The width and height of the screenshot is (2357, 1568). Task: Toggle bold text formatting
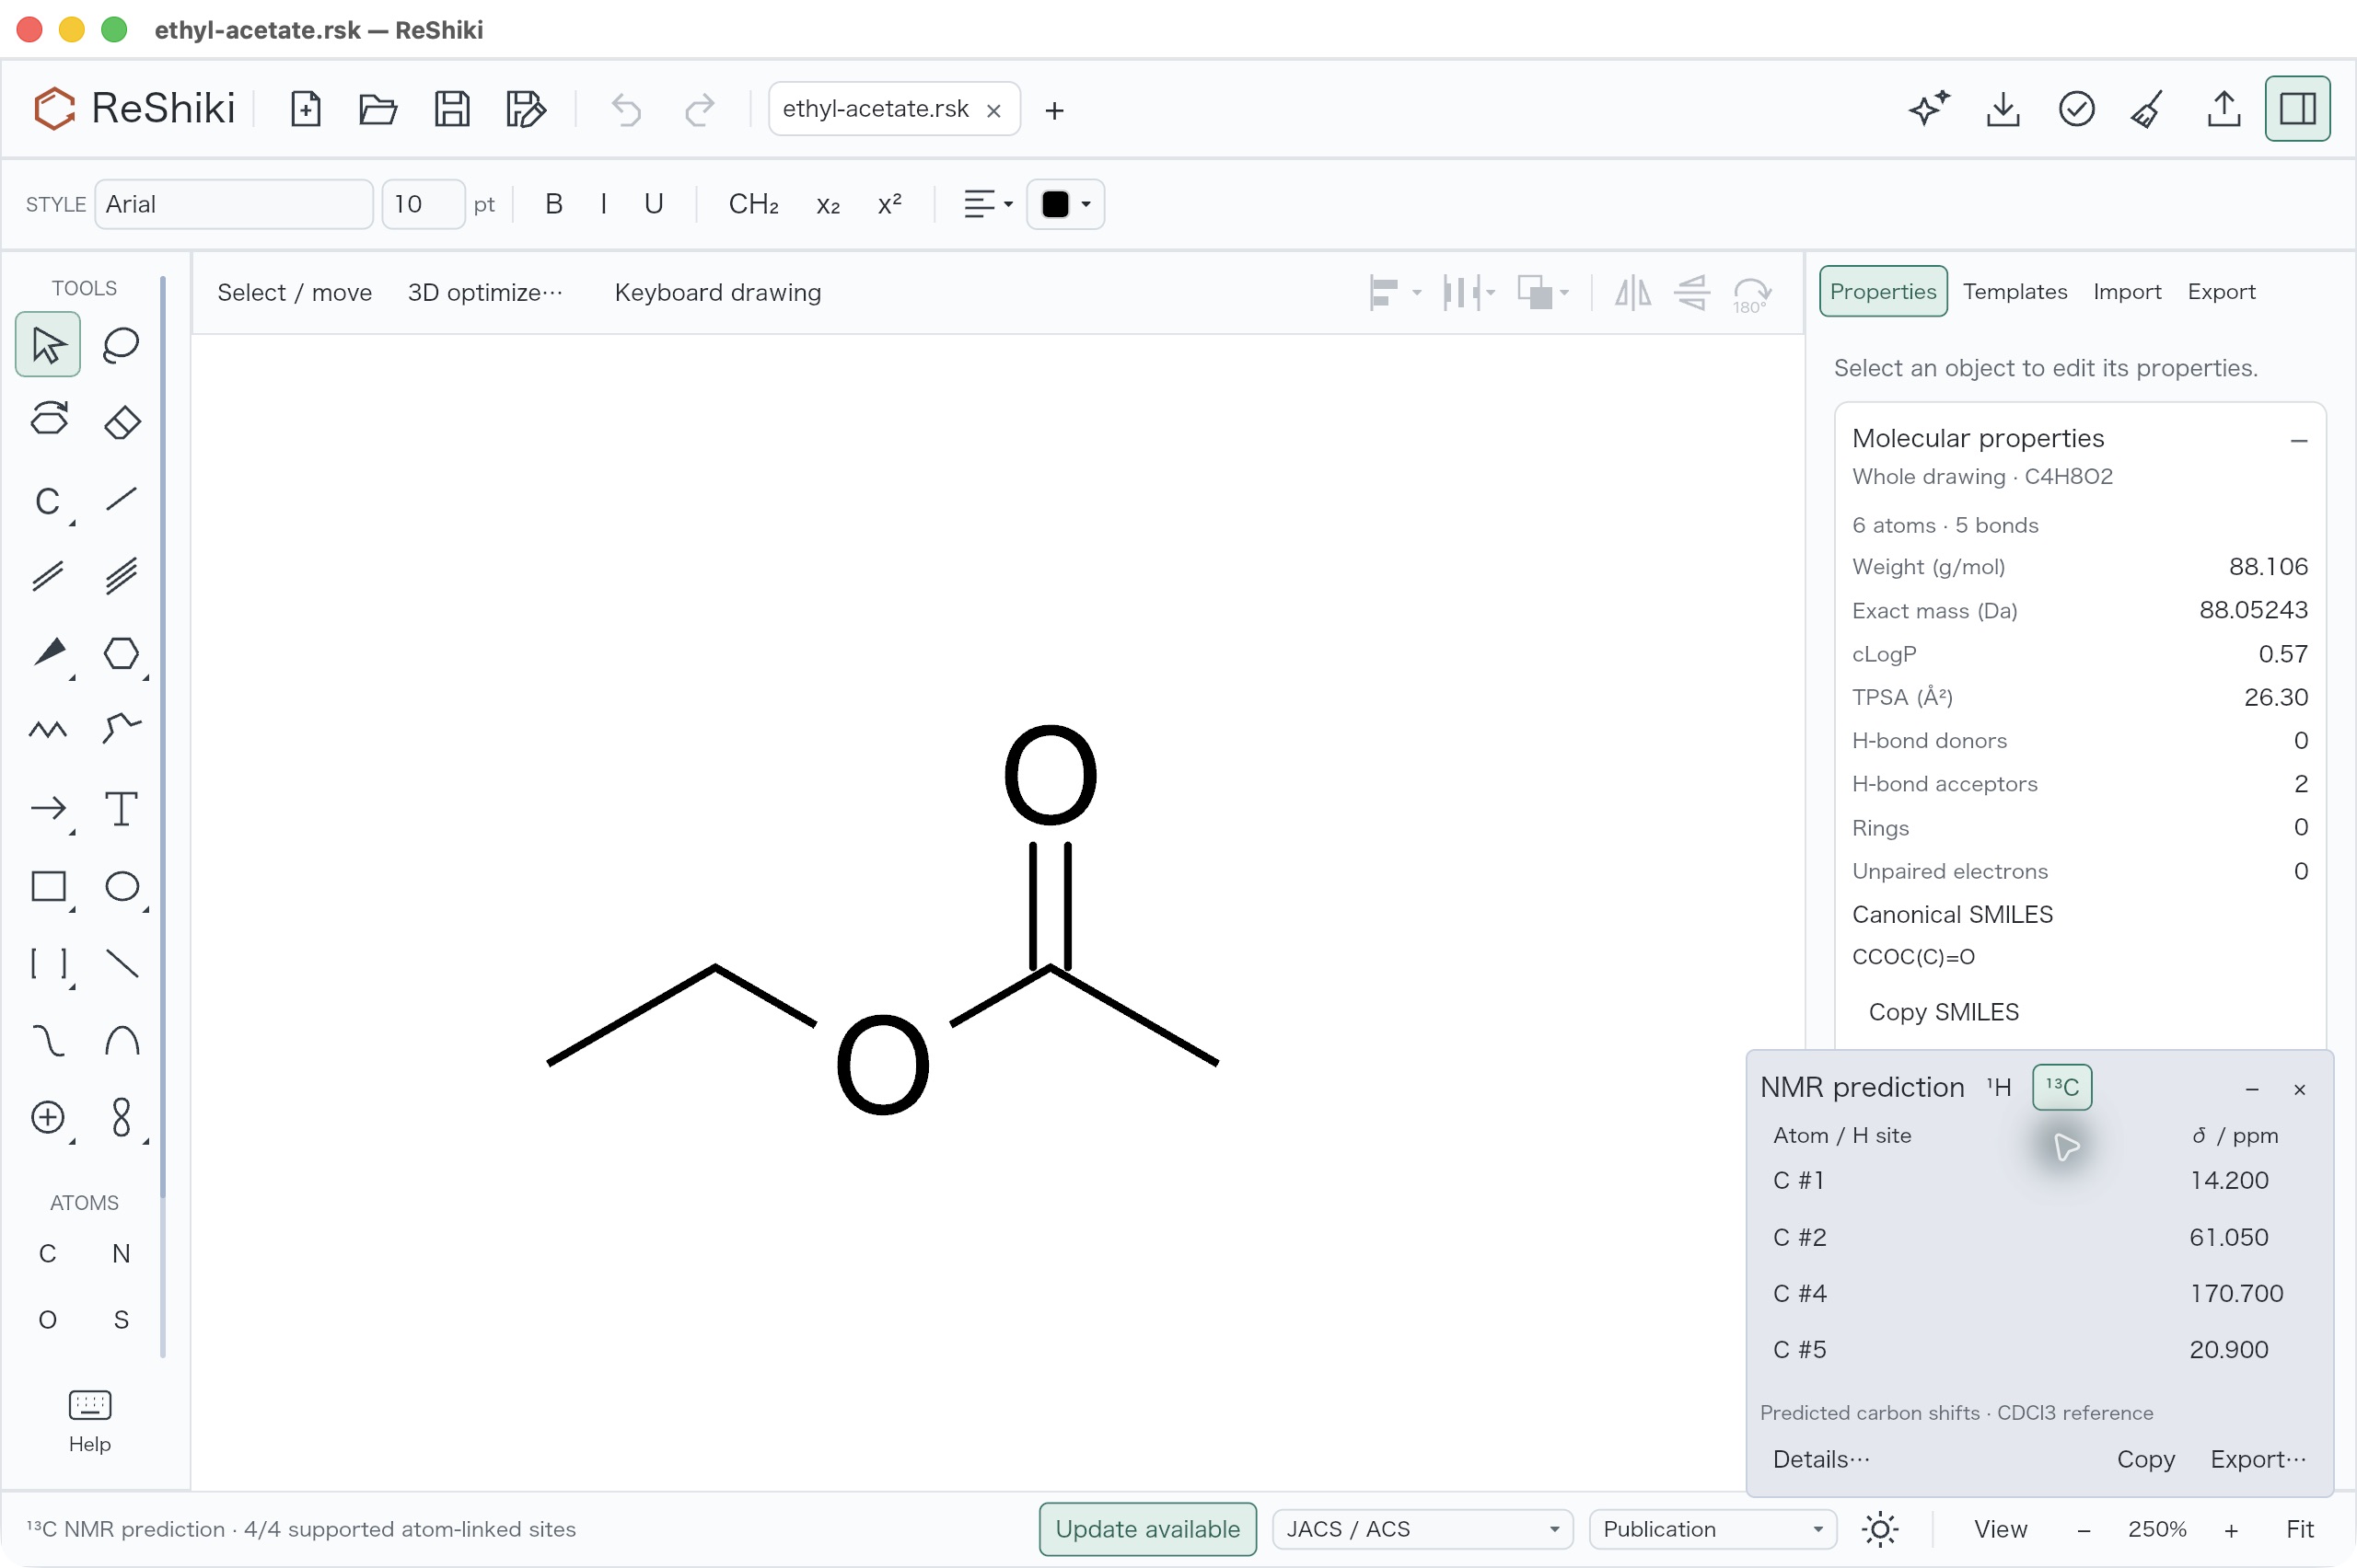[553, 204]
